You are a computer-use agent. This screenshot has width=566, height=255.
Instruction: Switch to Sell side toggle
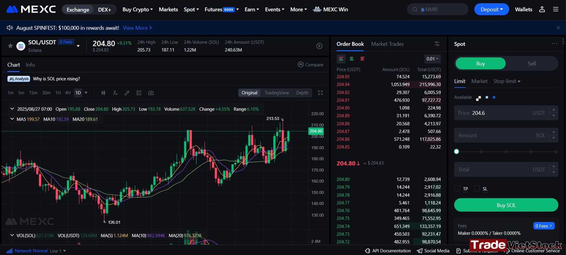(x=532, y=63)
